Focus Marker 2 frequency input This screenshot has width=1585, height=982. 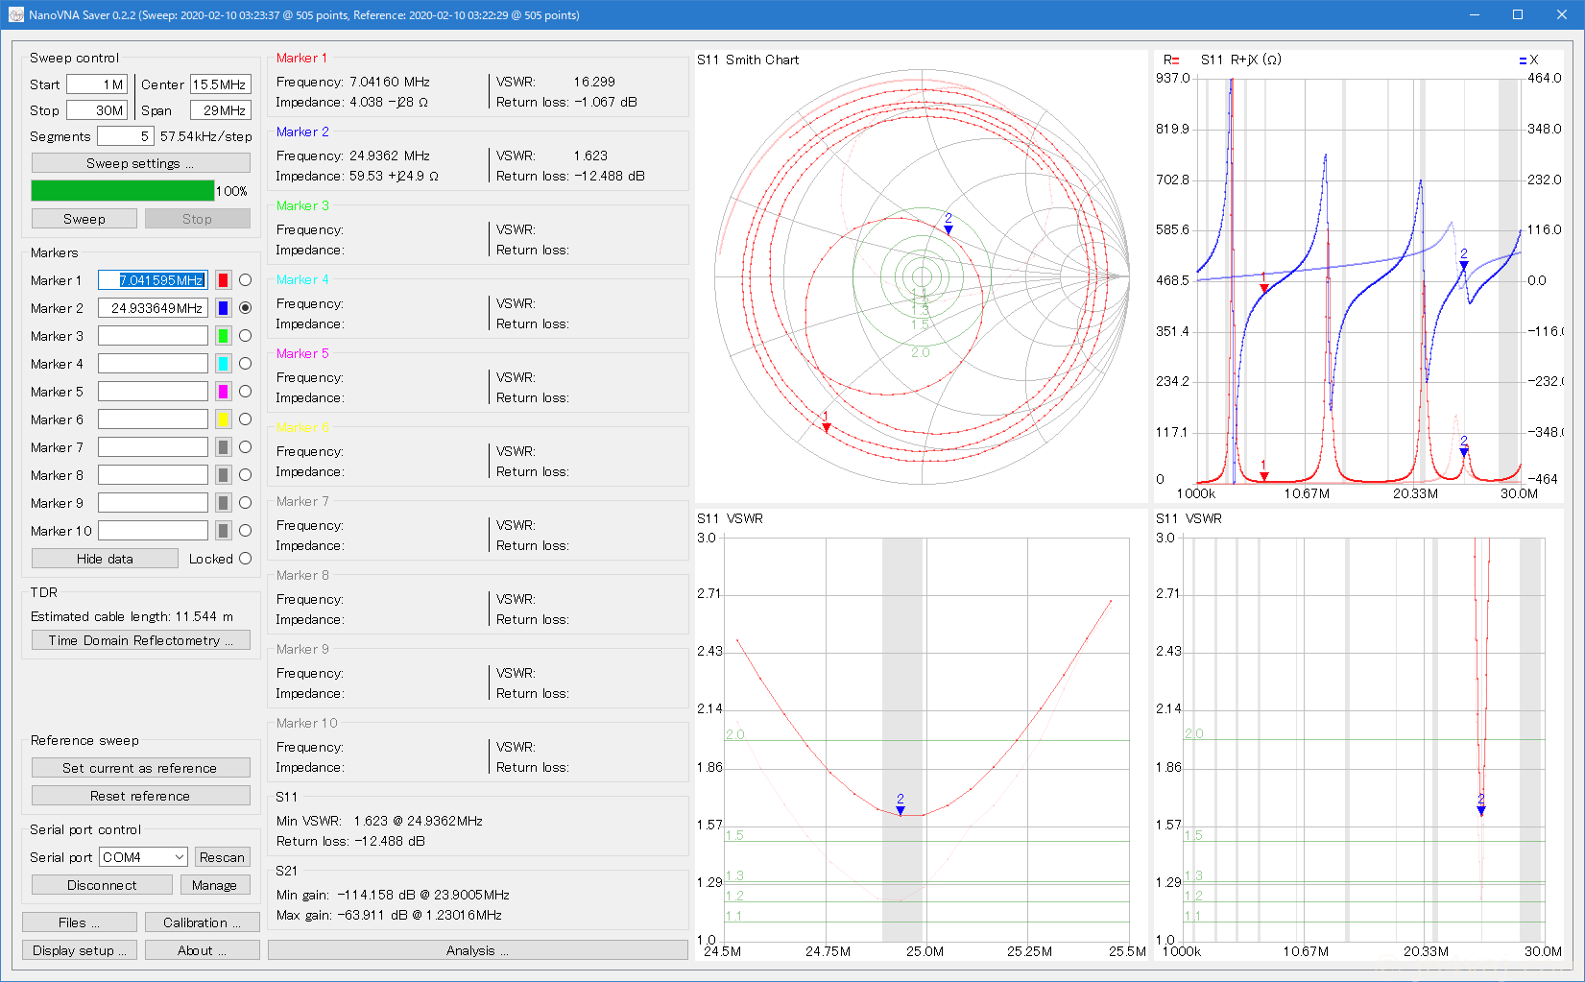(153, 308)
